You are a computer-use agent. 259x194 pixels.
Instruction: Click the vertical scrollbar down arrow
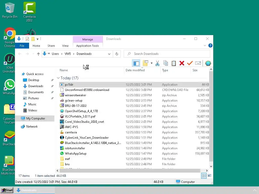pyautogui.click(x=211, y=166)
